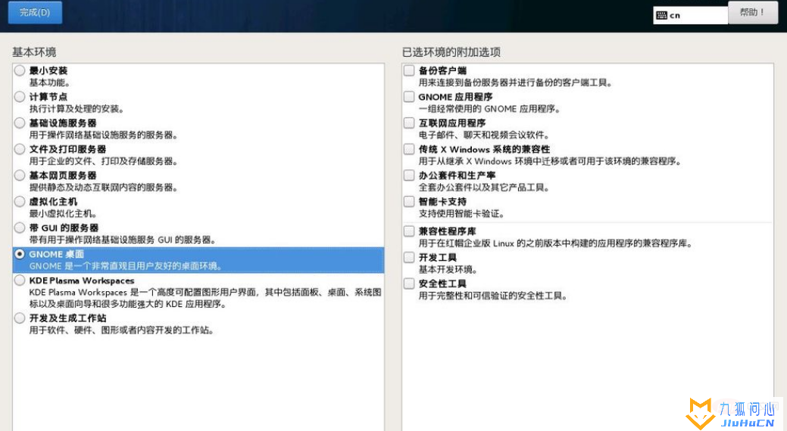787x431 pixels.
Task: Click the text 基本功能。
Action: 50,82
